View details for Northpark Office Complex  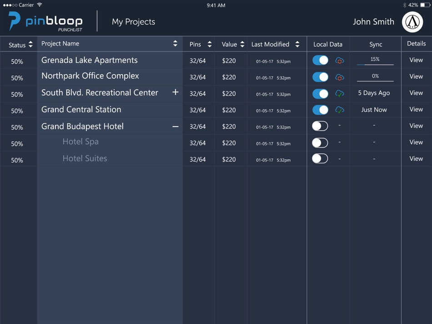pyautogui.click(x=416, y=76)
